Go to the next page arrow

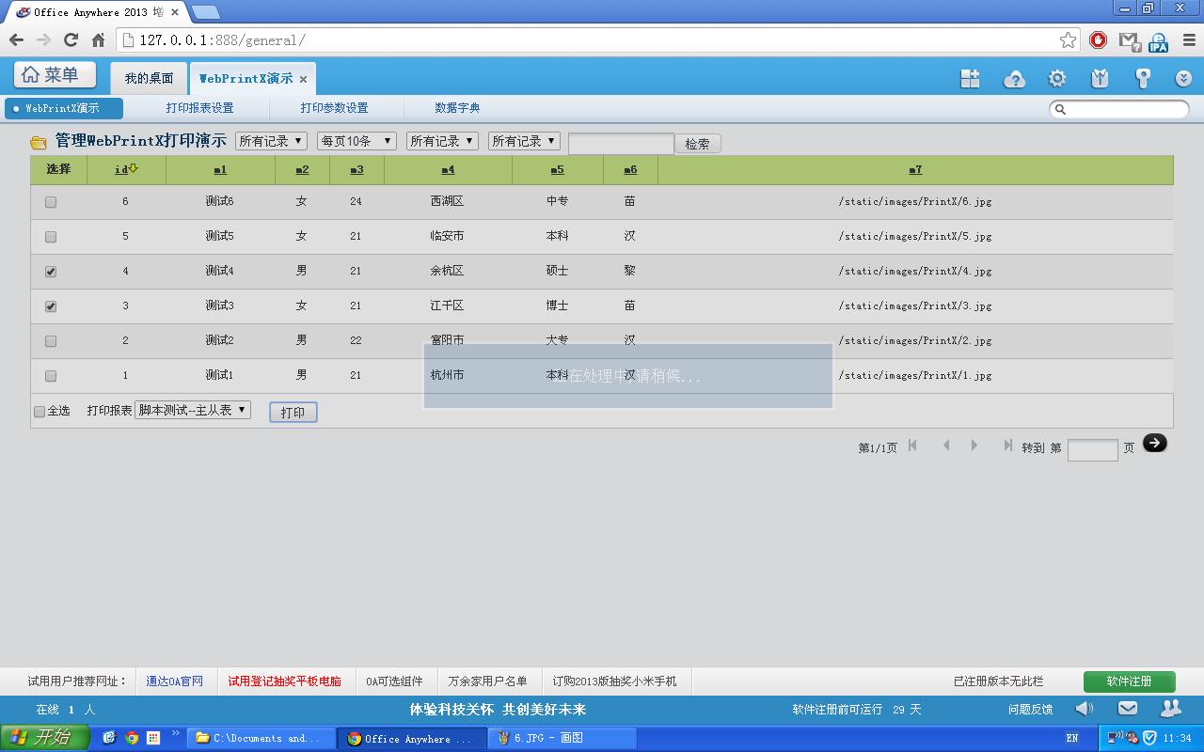[x=974, y=446]
